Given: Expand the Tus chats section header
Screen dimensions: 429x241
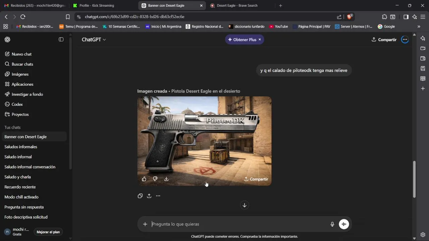Looking at the screenshot, I should [12, 127].
